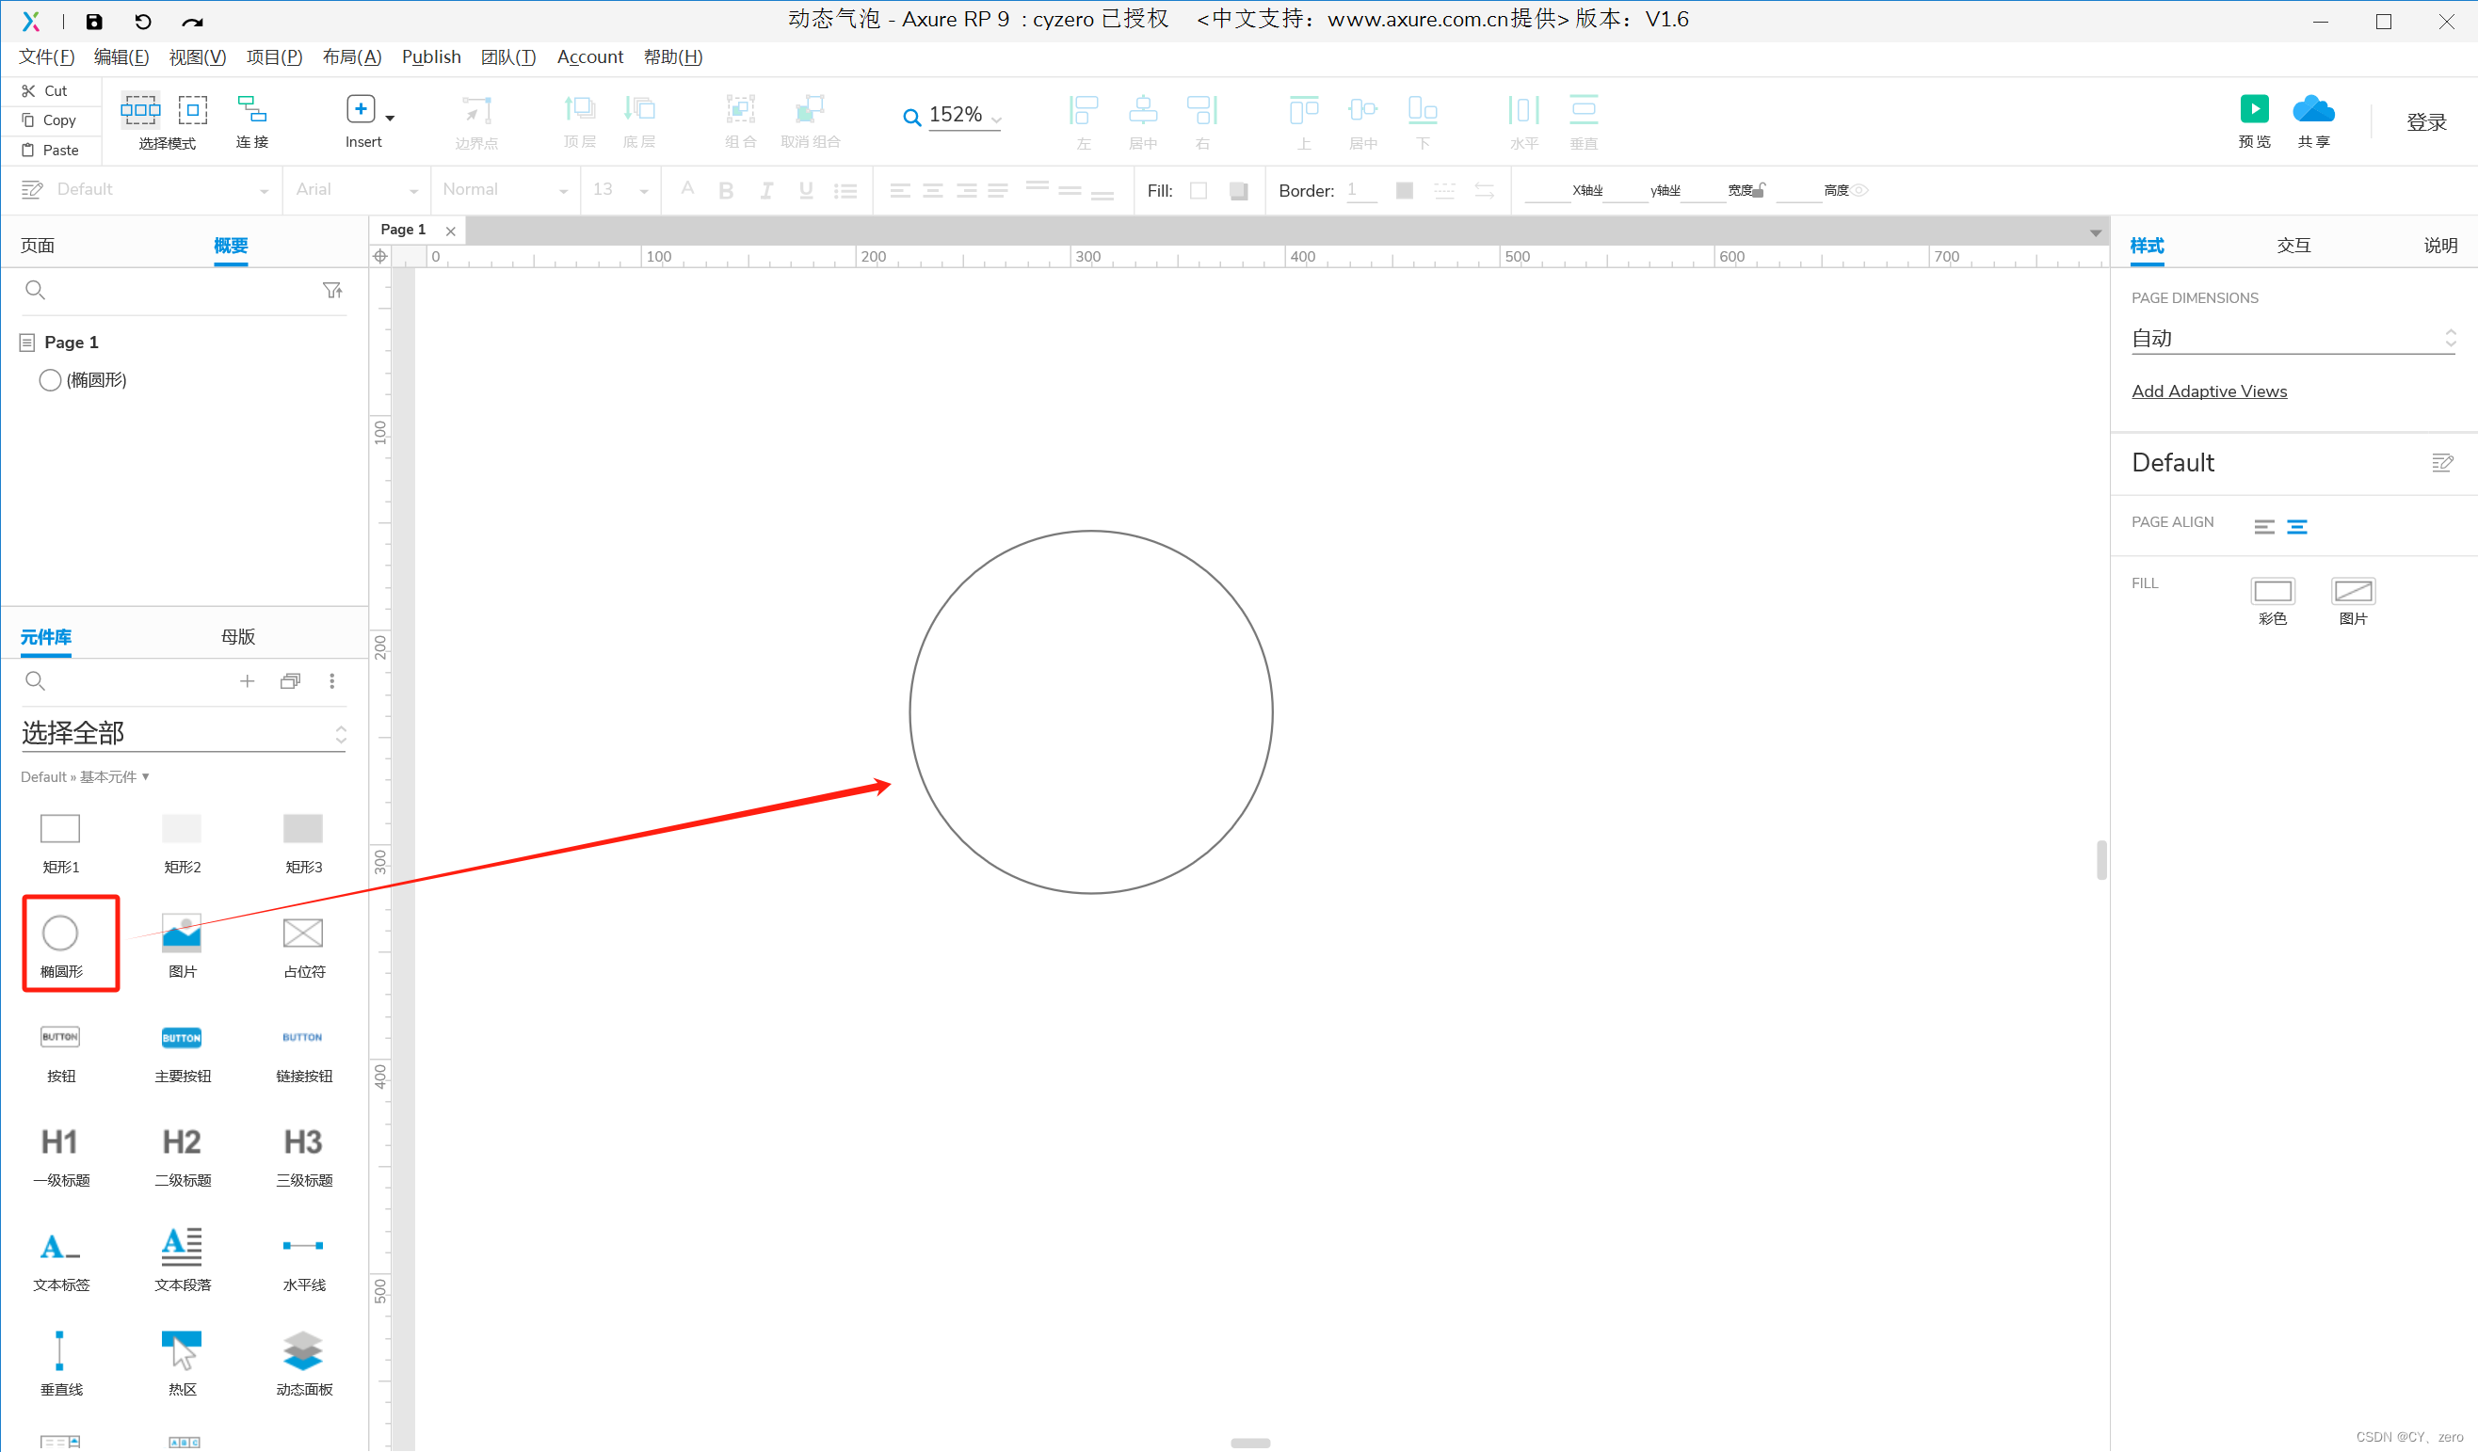Click the outline filter icon
Image resolution: width=2478 pixels, height=1452 pixels.
point(332,290)
